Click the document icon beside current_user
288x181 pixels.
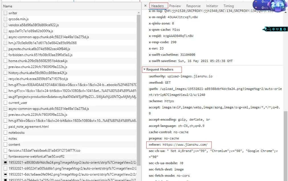pyautogui.click(x=5, y=103)
